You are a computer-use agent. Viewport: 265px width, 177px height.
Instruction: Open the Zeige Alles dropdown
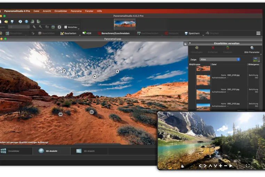220,60
